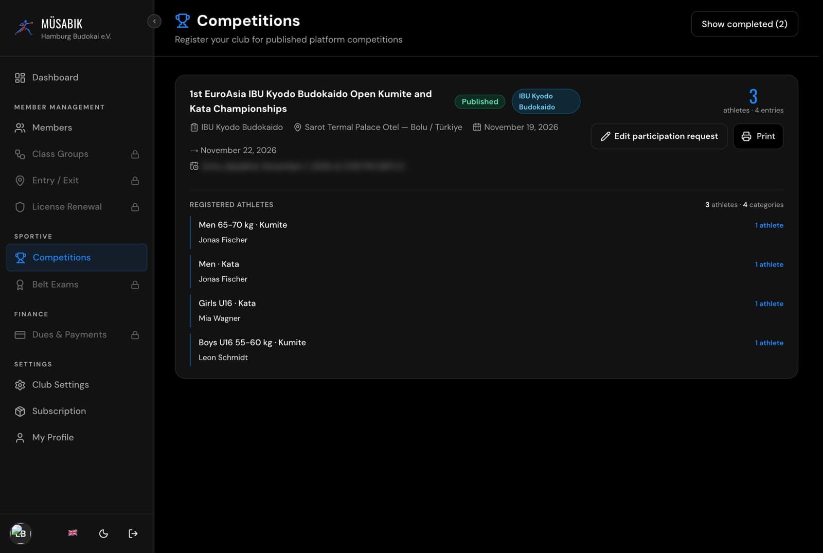Open Belt Exams in the sidebar
This screenshot has height=553, width=823.
point(77,284)
